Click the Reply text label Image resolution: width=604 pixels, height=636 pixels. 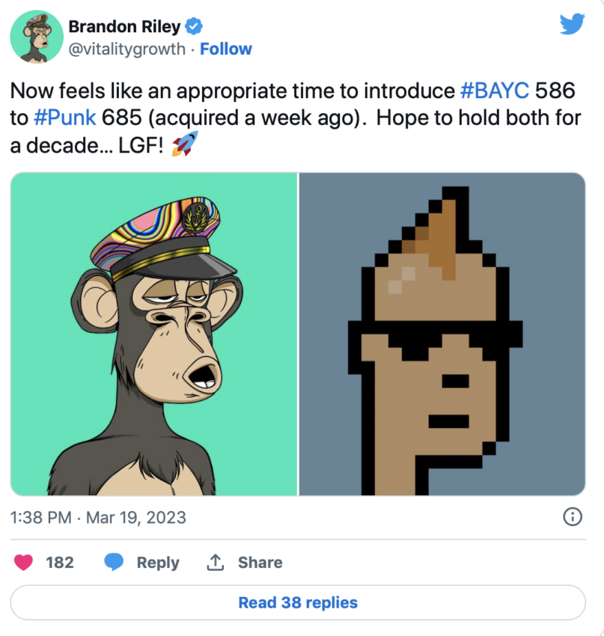[158, 563]
